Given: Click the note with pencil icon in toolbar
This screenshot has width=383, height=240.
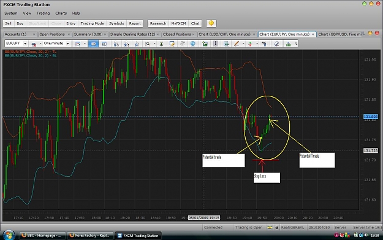Looking at the screenshot, I should 172,44.
